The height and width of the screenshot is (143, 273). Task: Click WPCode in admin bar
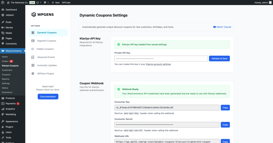66,3
